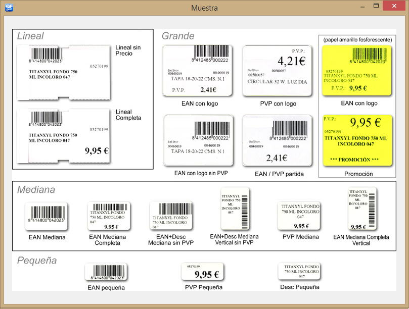Pick the Desc Pequeña label sample
This screenshot has height=309, width=409.
[x=299, y=271]
